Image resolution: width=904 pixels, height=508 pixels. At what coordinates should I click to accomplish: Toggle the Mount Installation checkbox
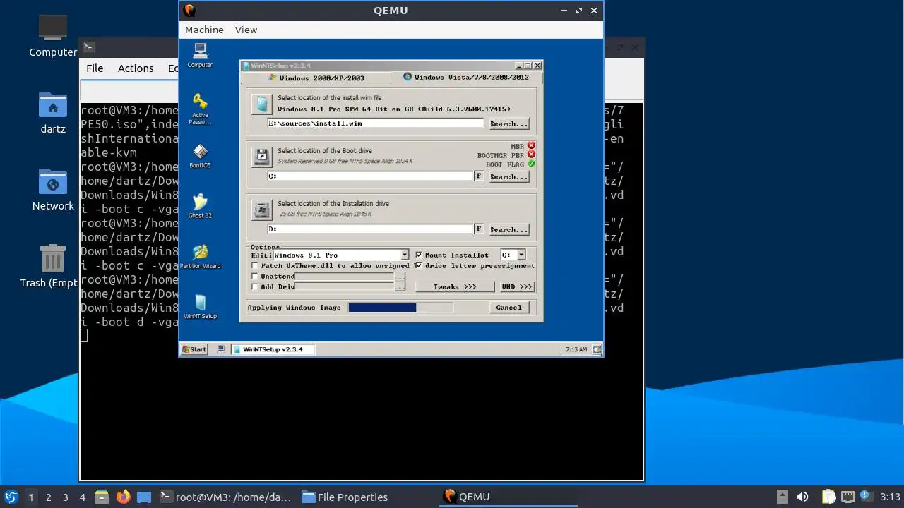click(419, 255)
